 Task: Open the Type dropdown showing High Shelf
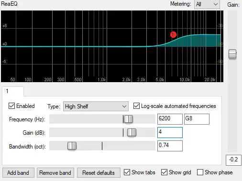point(96,106)
